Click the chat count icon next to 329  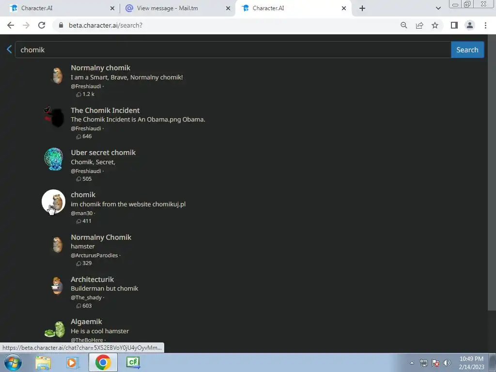tap(79, 263)
